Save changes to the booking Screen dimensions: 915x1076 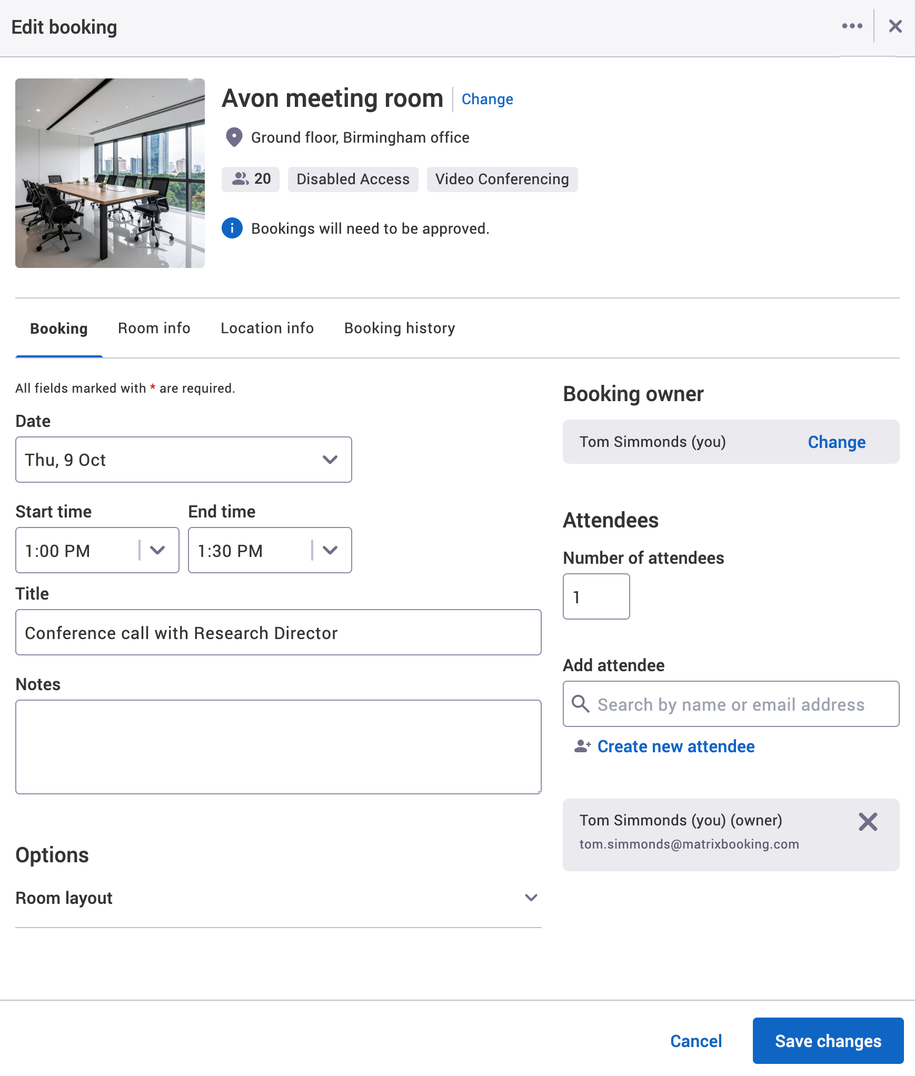pos(827,1041)
